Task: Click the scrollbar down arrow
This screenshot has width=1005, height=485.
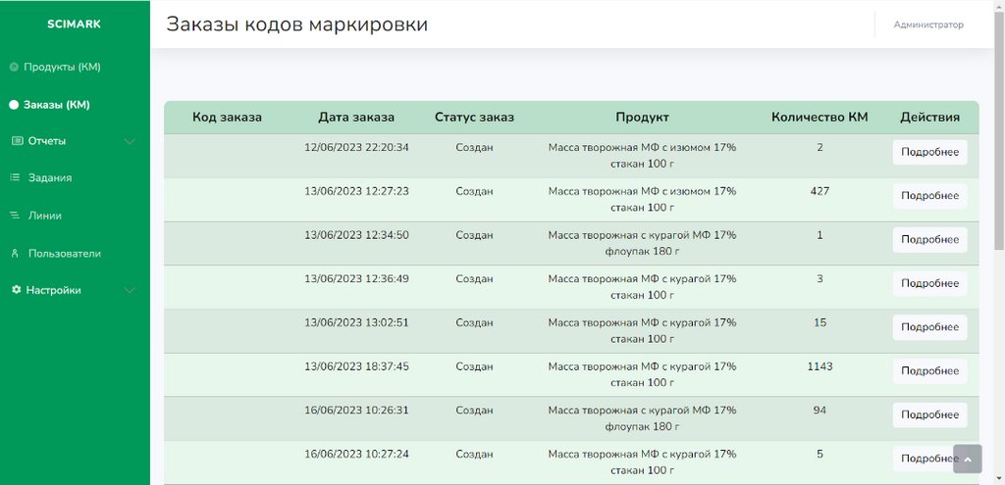Action: click(x=999, y=479)
